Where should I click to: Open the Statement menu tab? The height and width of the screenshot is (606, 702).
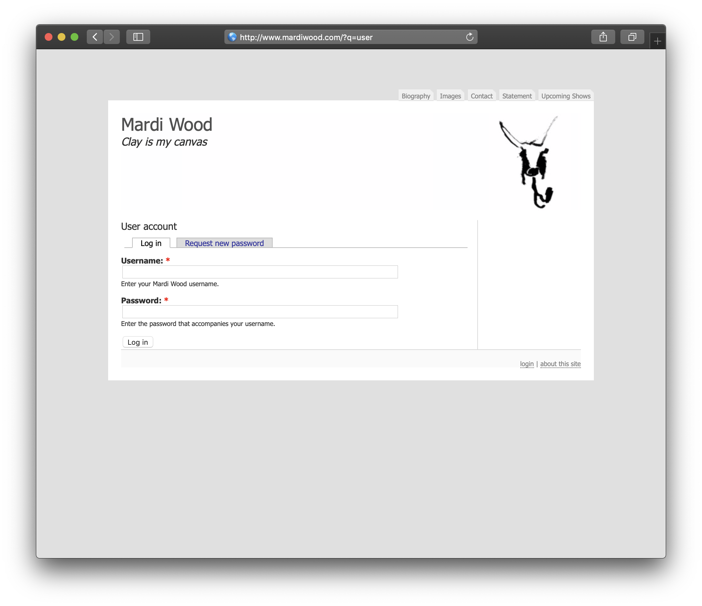(x=517, y=96)
